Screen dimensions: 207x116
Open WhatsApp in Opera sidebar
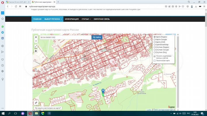3,27
